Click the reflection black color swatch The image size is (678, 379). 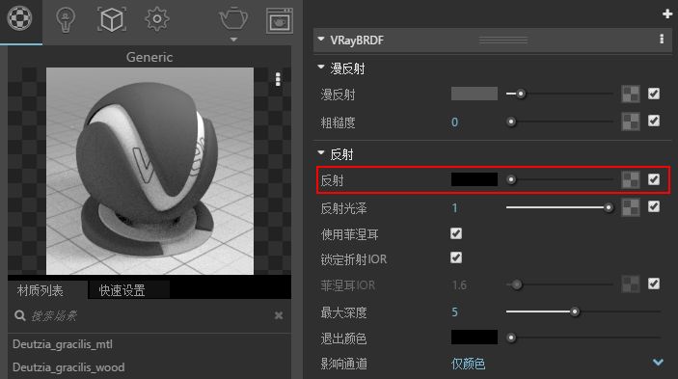475,179
